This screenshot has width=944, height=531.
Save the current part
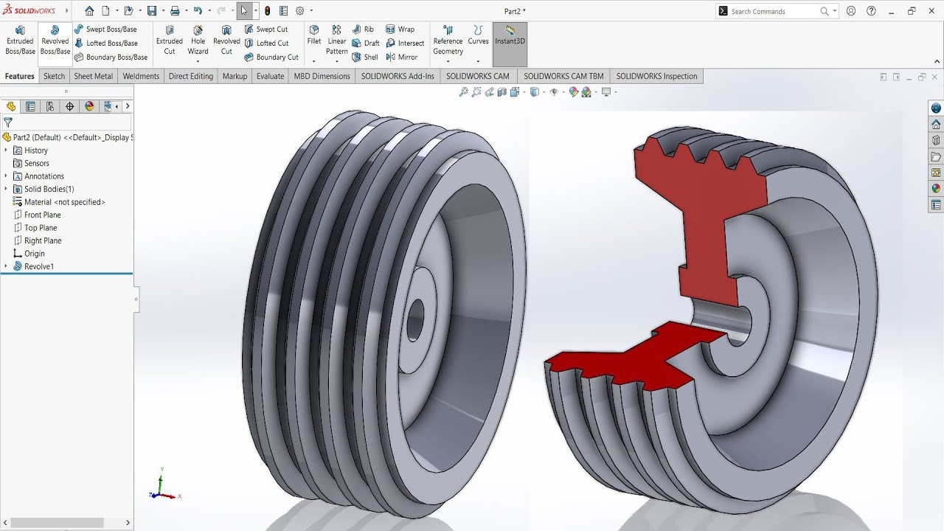coord(151,11)
